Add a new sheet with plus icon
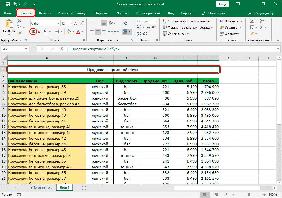 [84, 188]
